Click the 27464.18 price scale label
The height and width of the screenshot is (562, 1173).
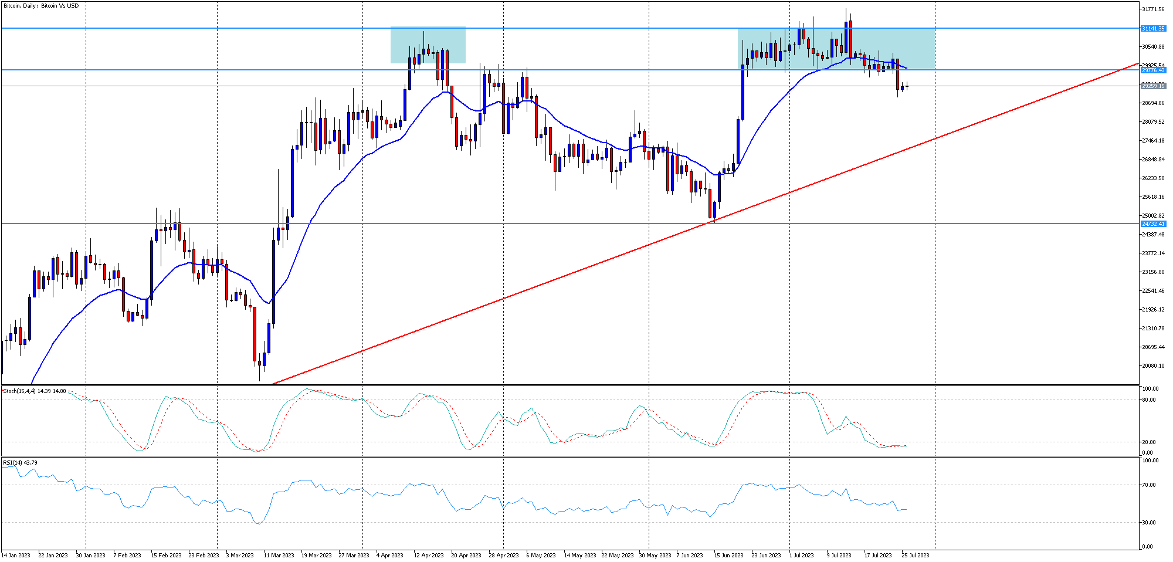pos(1153,141)
